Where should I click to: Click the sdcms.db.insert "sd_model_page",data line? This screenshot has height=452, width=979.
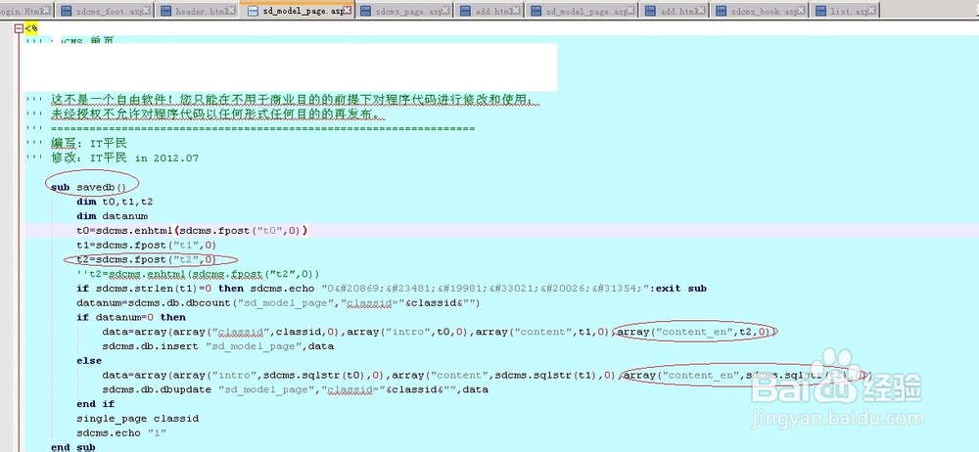tap(218, 346)
